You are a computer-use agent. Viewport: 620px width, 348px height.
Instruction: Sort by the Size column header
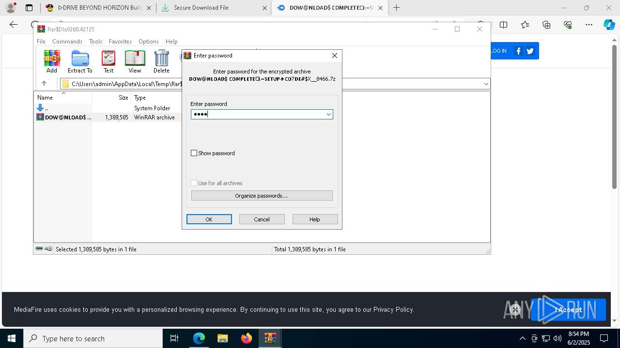(112, 97)
